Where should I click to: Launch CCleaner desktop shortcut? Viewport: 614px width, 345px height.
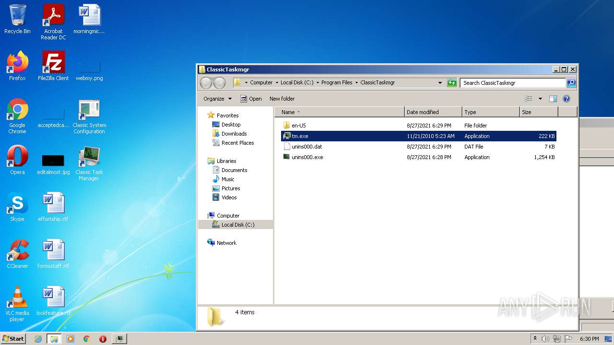point(17,254)
